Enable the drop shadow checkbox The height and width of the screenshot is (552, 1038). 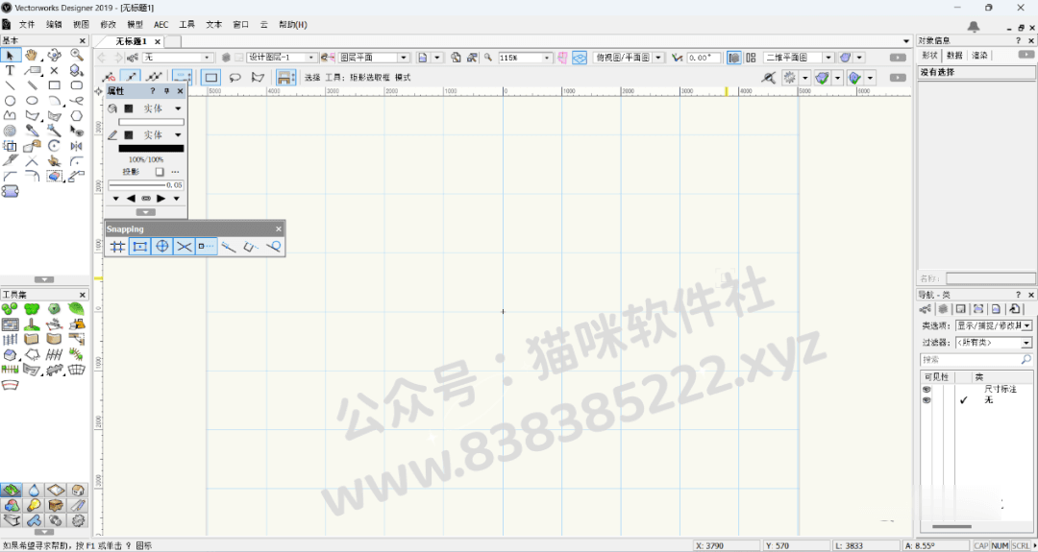[x=159, y=171]
